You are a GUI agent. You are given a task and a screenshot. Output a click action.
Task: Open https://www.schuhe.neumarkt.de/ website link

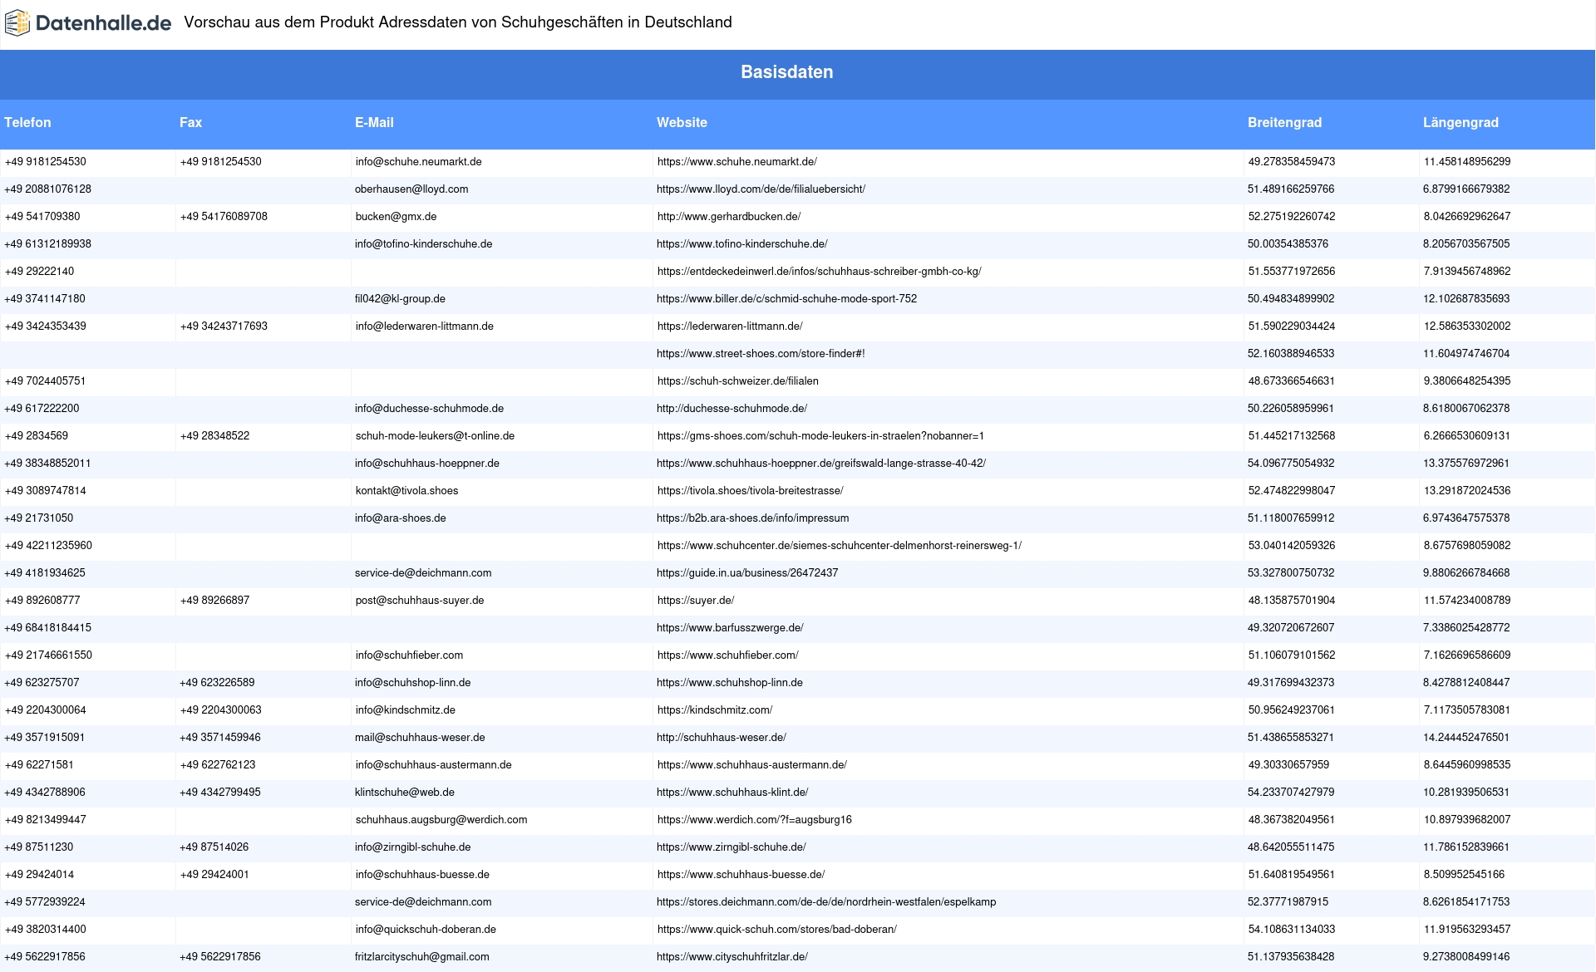736,162
